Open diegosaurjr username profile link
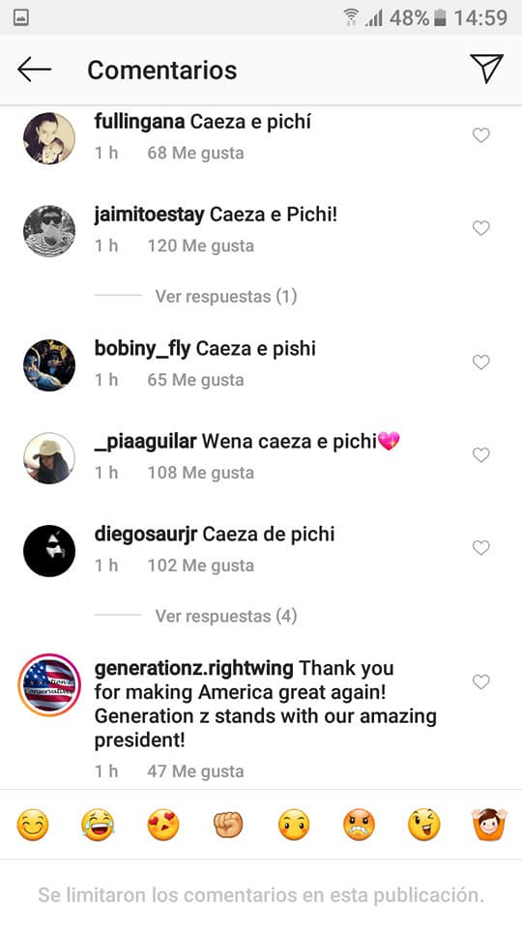The image size is (522, 928). (x=146, y=534)
